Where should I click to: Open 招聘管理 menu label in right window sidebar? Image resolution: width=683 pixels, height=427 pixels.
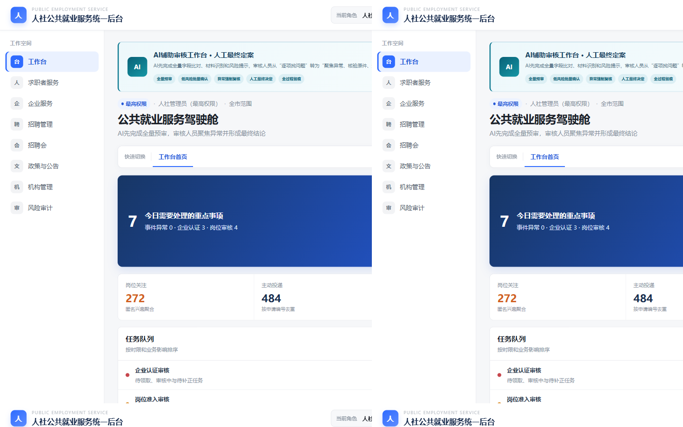pos(412,124)
